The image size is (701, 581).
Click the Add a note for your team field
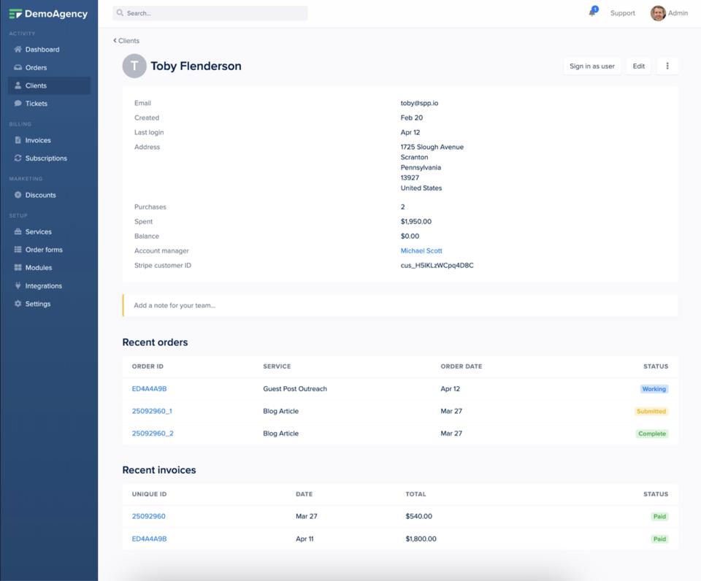(x=400, y=305)
